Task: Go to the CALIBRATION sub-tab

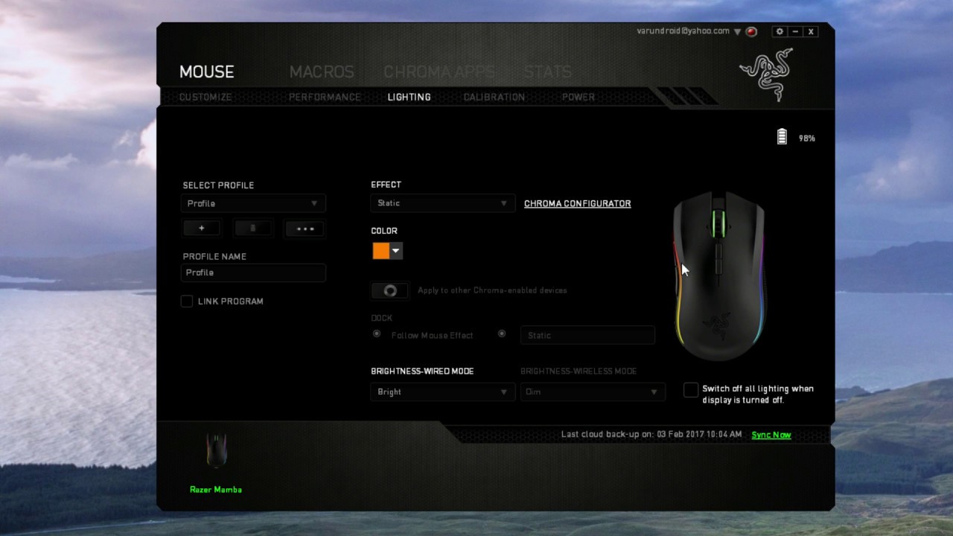Action: tap(494, 97)
